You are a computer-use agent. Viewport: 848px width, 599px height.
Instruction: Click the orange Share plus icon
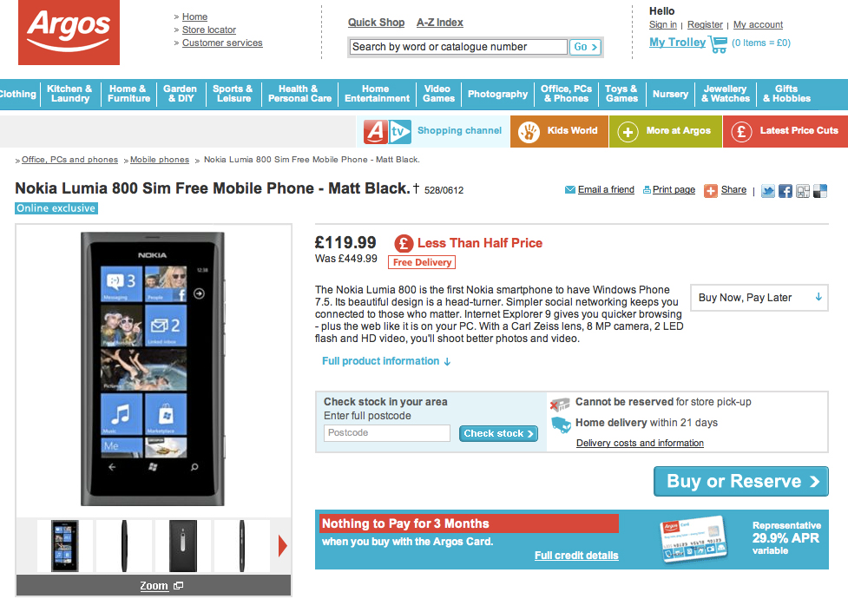tap(710, 190)
